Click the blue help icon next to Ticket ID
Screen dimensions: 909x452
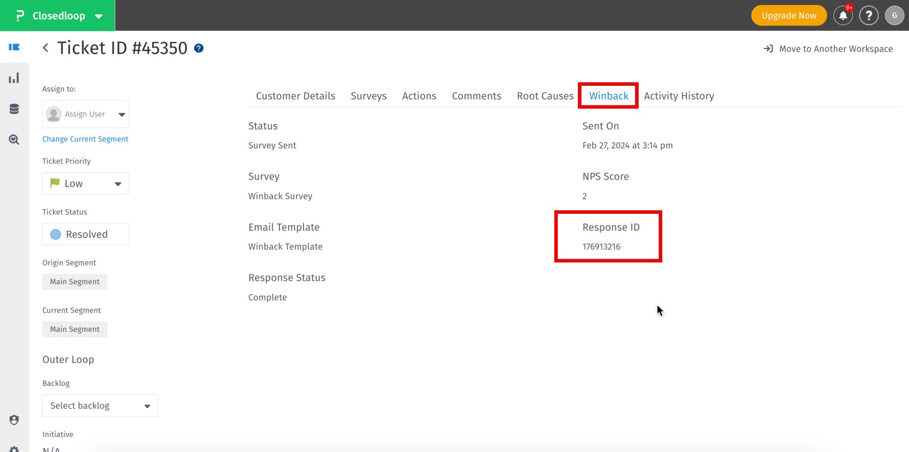tap(199, 48)
